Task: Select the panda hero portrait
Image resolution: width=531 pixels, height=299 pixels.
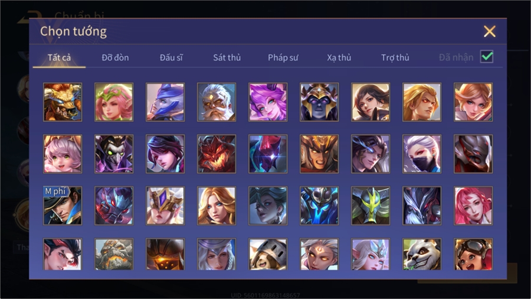Action: click(x=422, y=254)
